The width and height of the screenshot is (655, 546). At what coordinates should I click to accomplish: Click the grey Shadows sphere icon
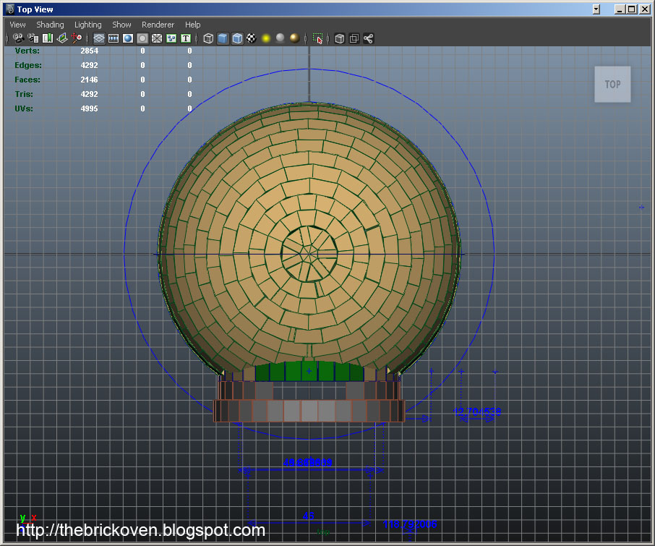(281, 38)
